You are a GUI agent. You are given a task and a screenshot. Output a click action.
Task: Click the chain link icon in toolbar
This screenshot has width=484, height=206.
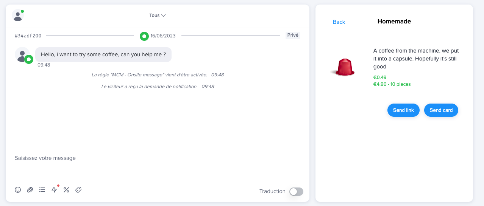78,190
